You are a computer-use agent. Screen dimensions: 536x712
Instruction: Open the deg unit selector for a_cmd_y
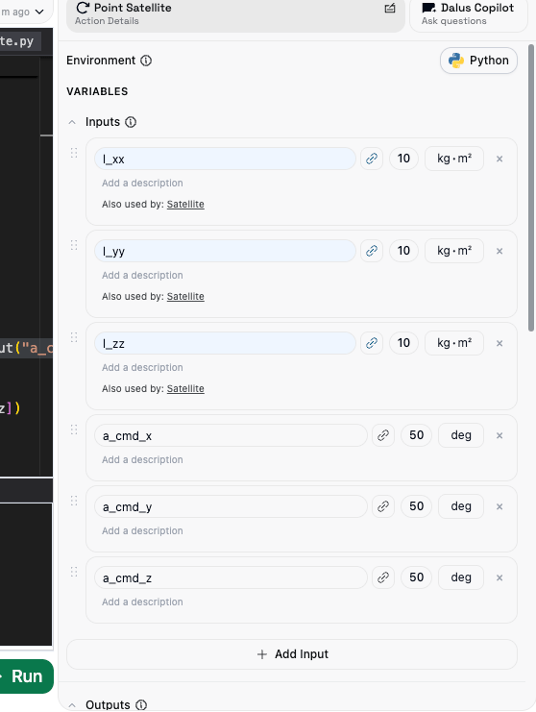[461, 506]
